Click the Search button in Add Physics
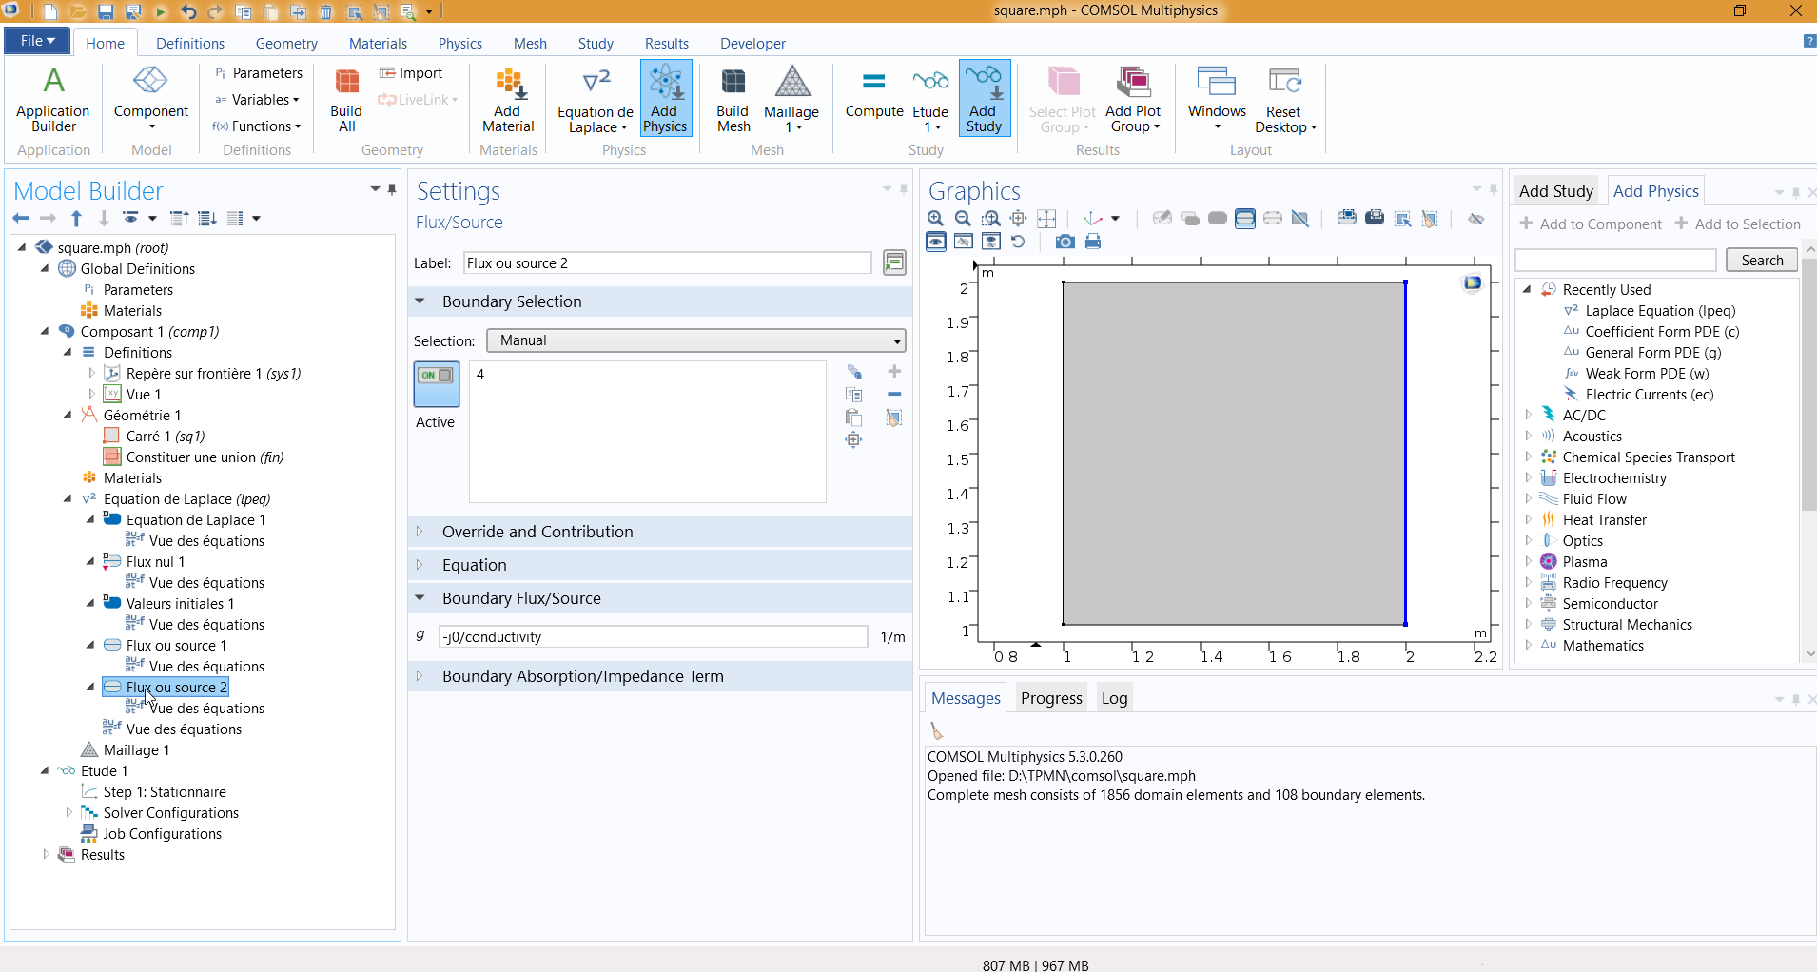The width and height of the screenshot is (1817, 972). coord(1761,261)
